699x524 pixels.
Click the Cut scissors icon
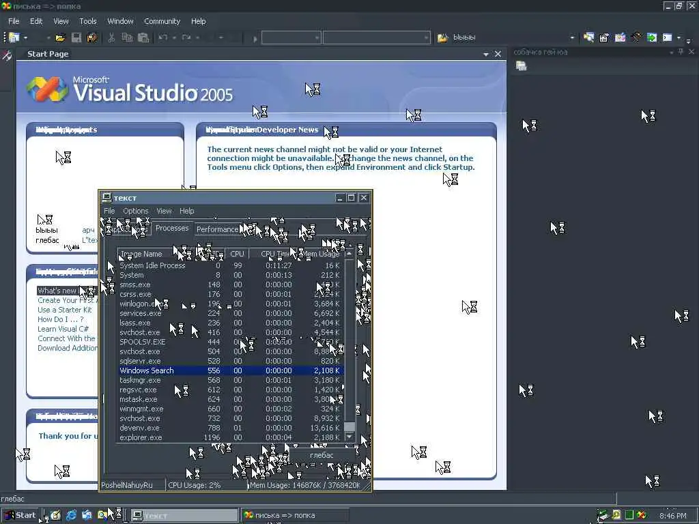[x=111, y=38]
